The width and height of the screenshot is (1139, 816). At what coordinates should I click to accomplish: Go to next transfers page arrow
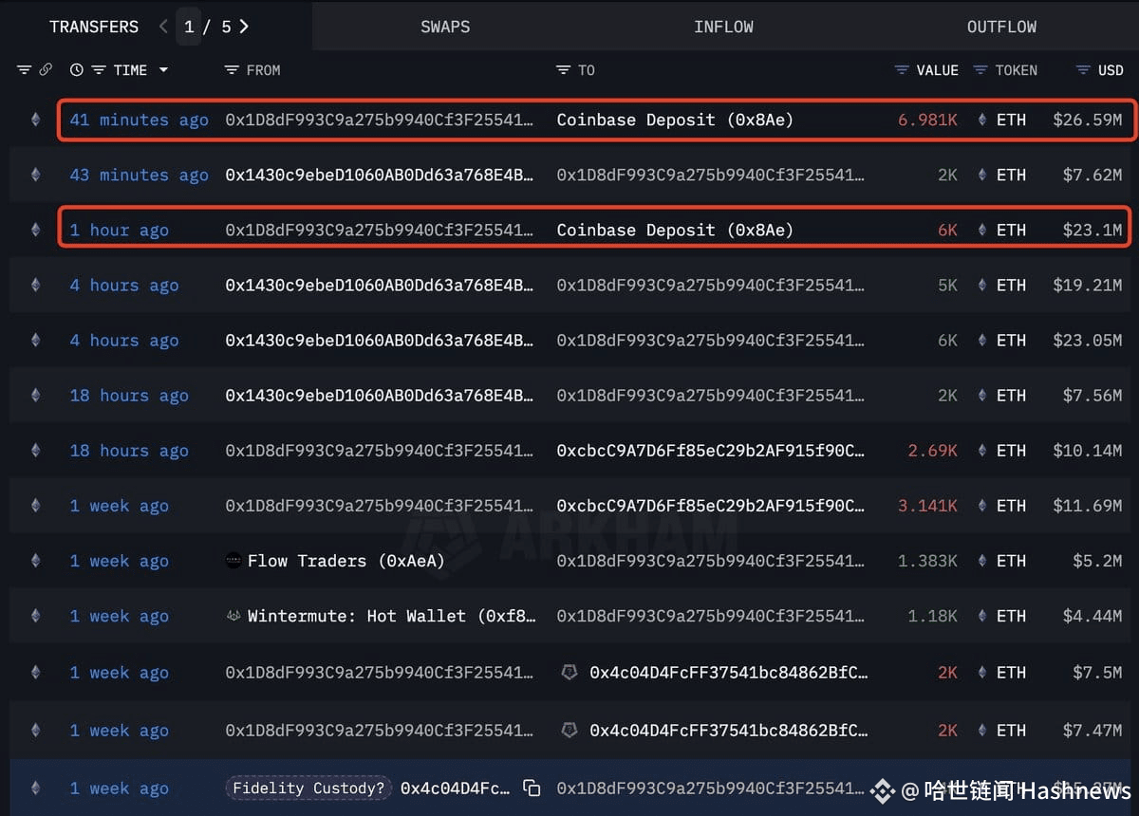coord(244,27)
